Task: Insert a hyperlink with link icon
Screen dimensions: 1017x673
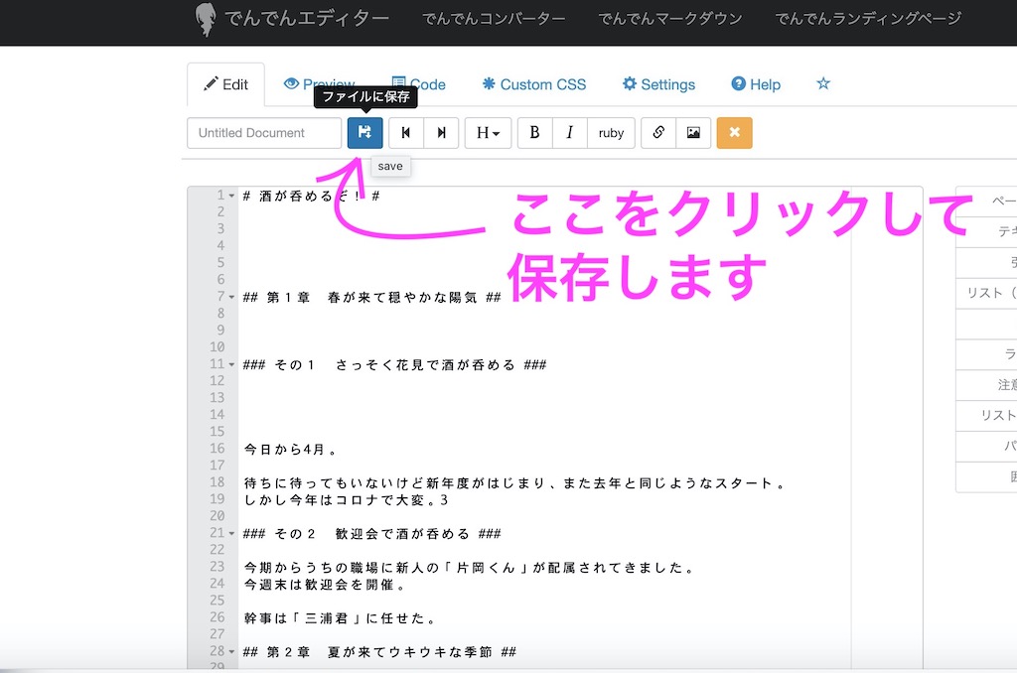Action: (657, 133)
